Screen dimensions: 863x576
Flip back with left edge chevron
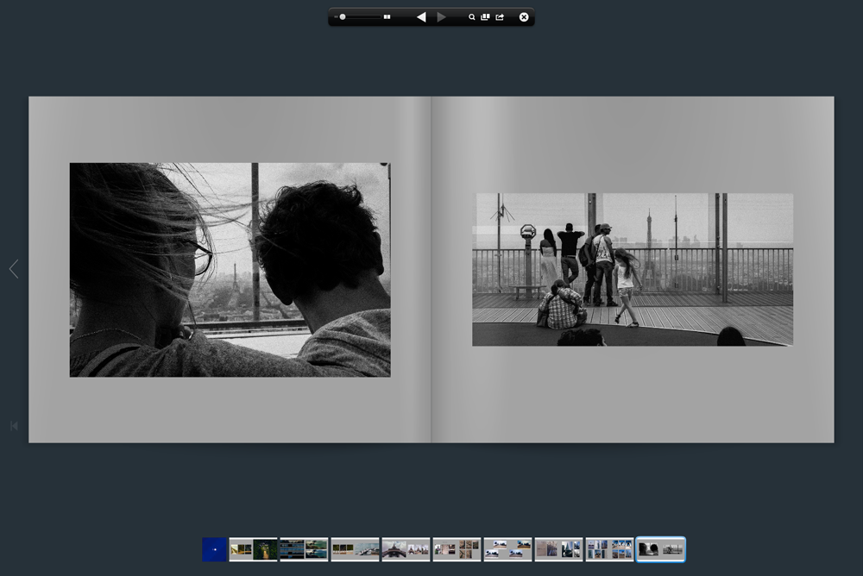click(x=13, y=269)
